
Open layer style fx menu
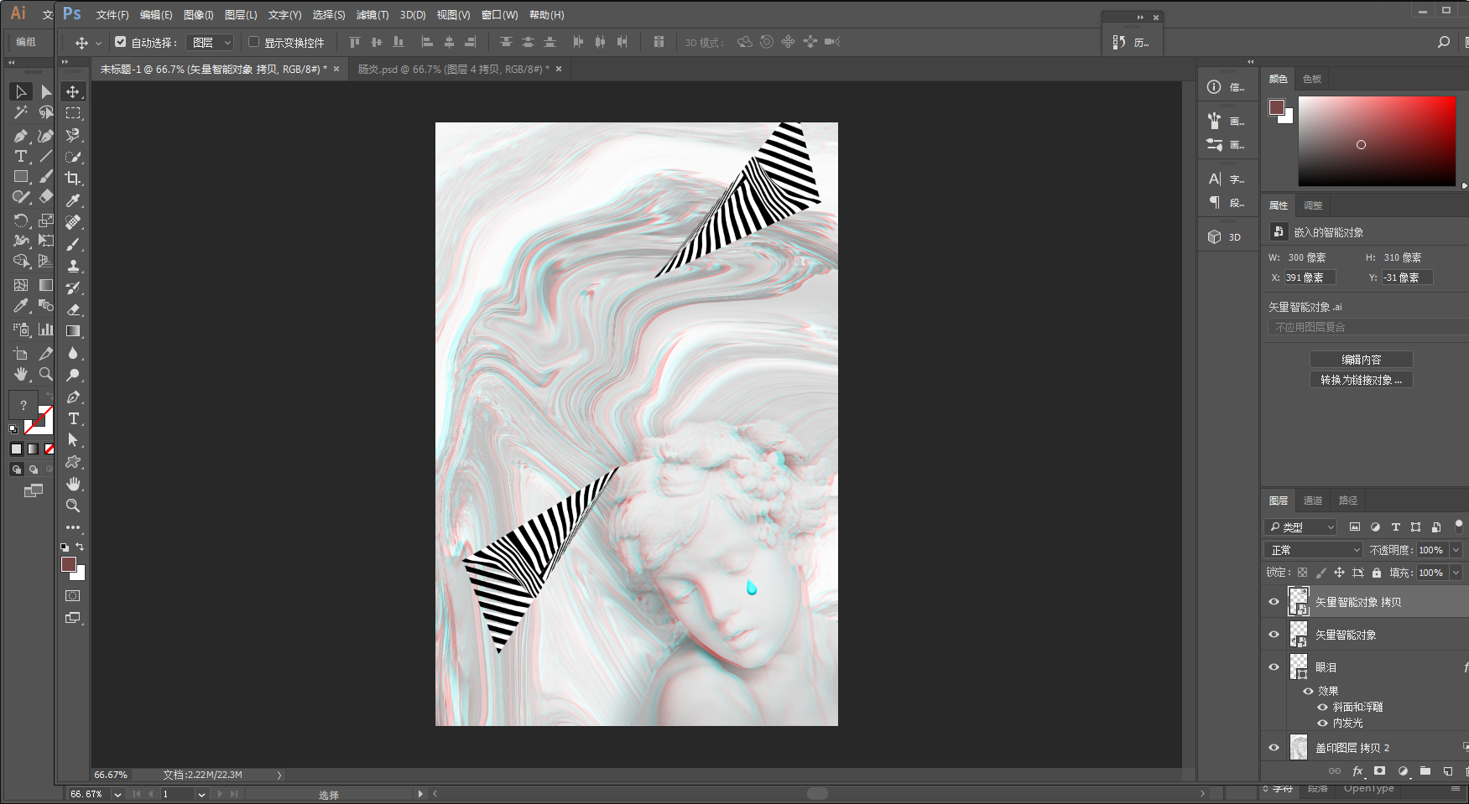point(1357,771)
